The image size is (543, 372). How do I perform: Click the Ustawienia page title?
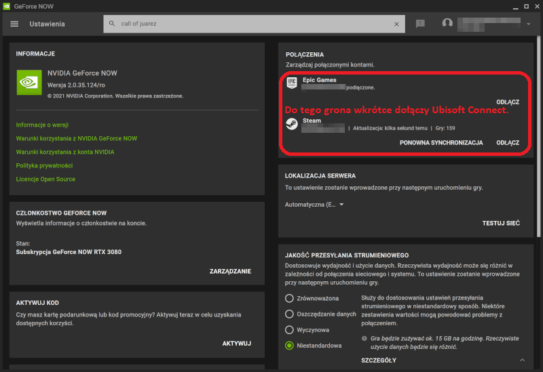[47, 24]
